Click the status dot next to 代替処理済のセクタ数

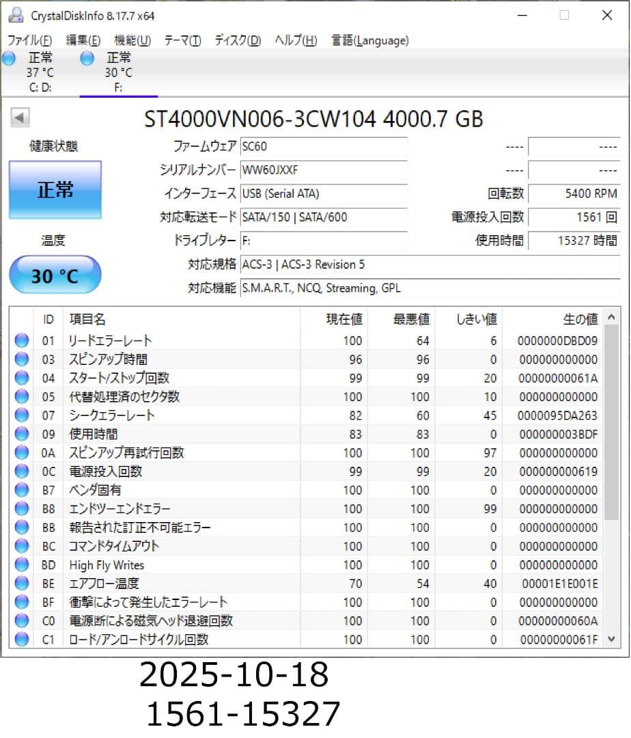point(21,396)
